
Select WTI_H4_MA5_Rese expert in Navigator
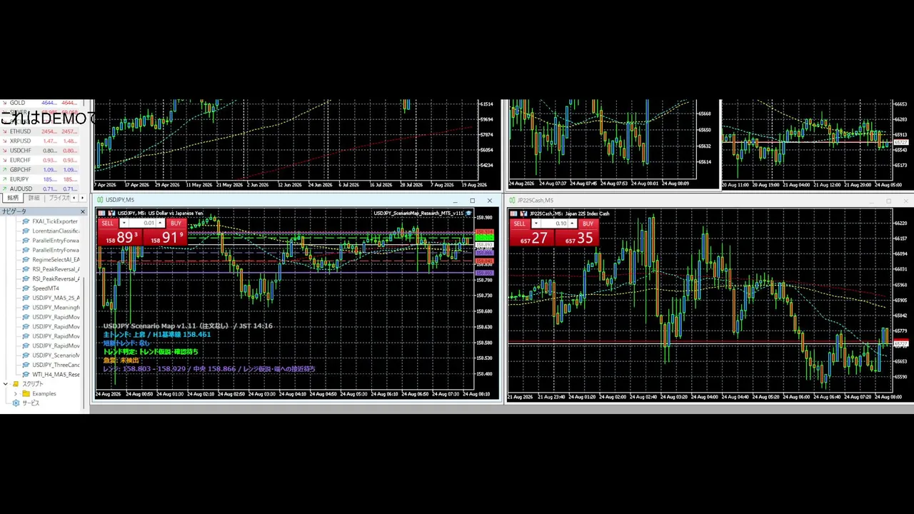56,374
